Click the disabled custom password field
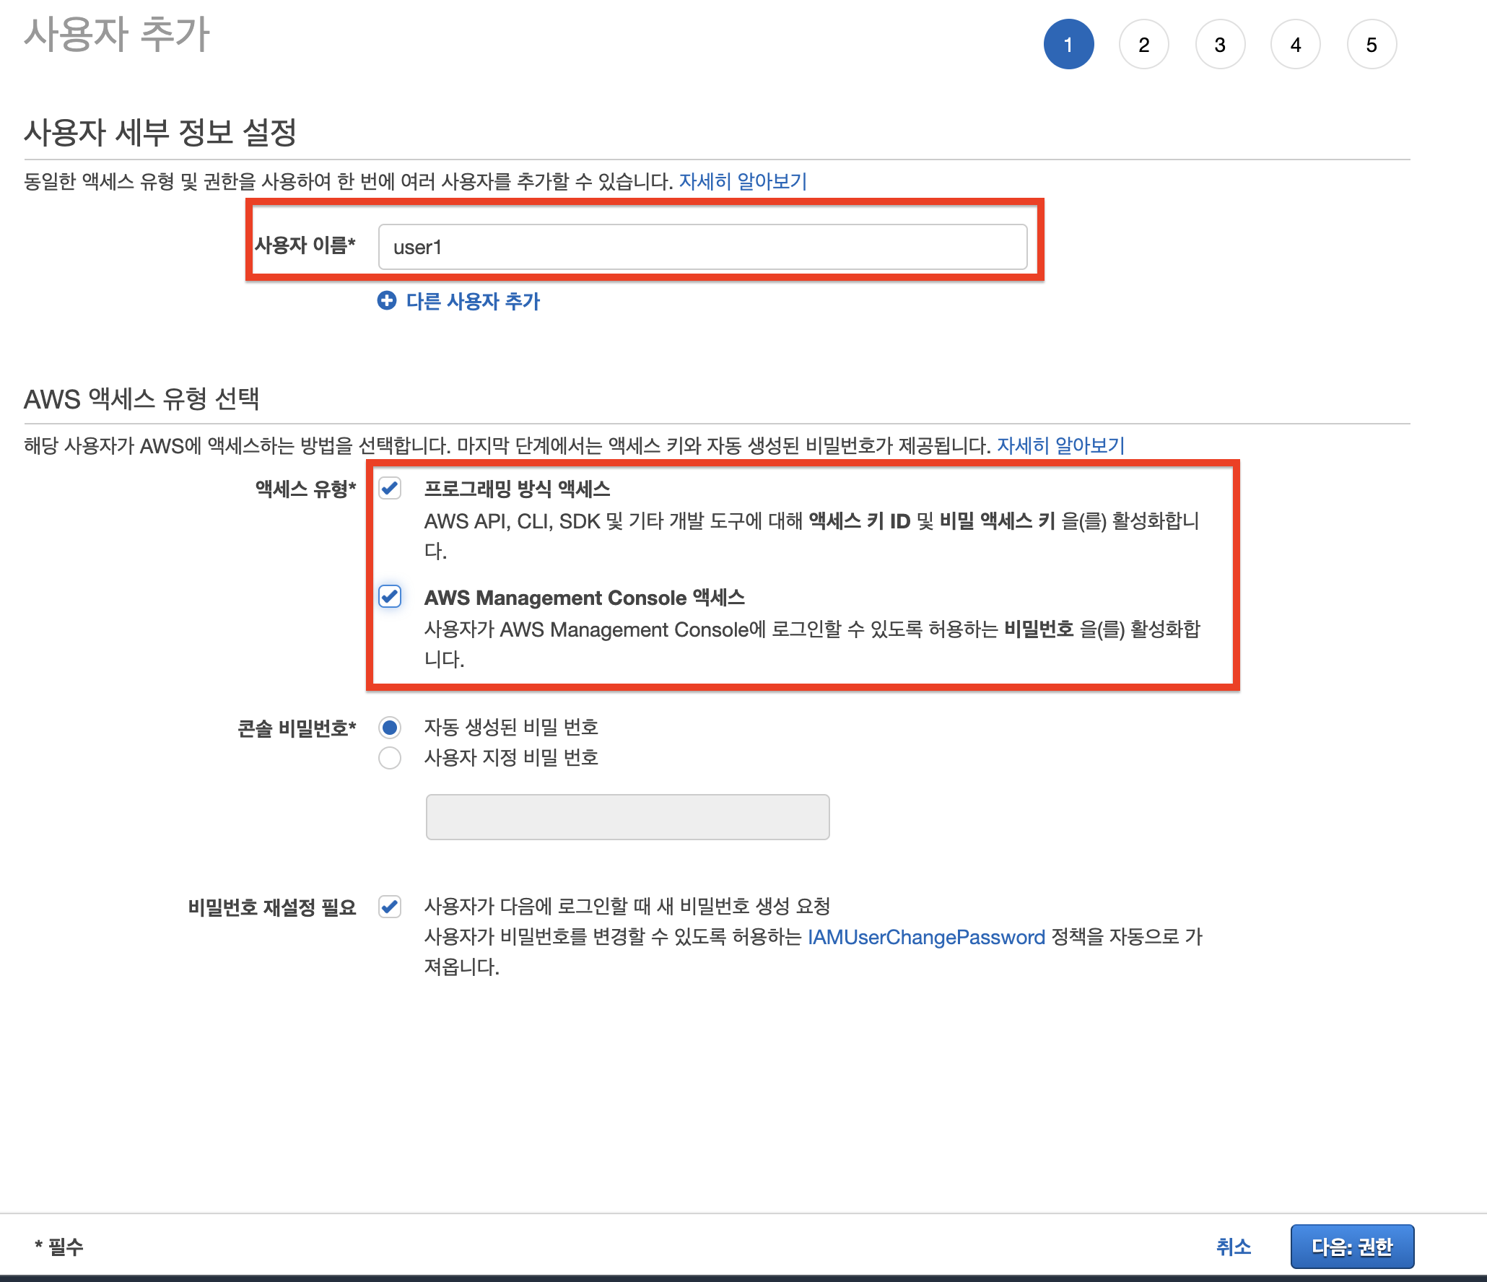1487x1282 pixels. coord(627,817)
